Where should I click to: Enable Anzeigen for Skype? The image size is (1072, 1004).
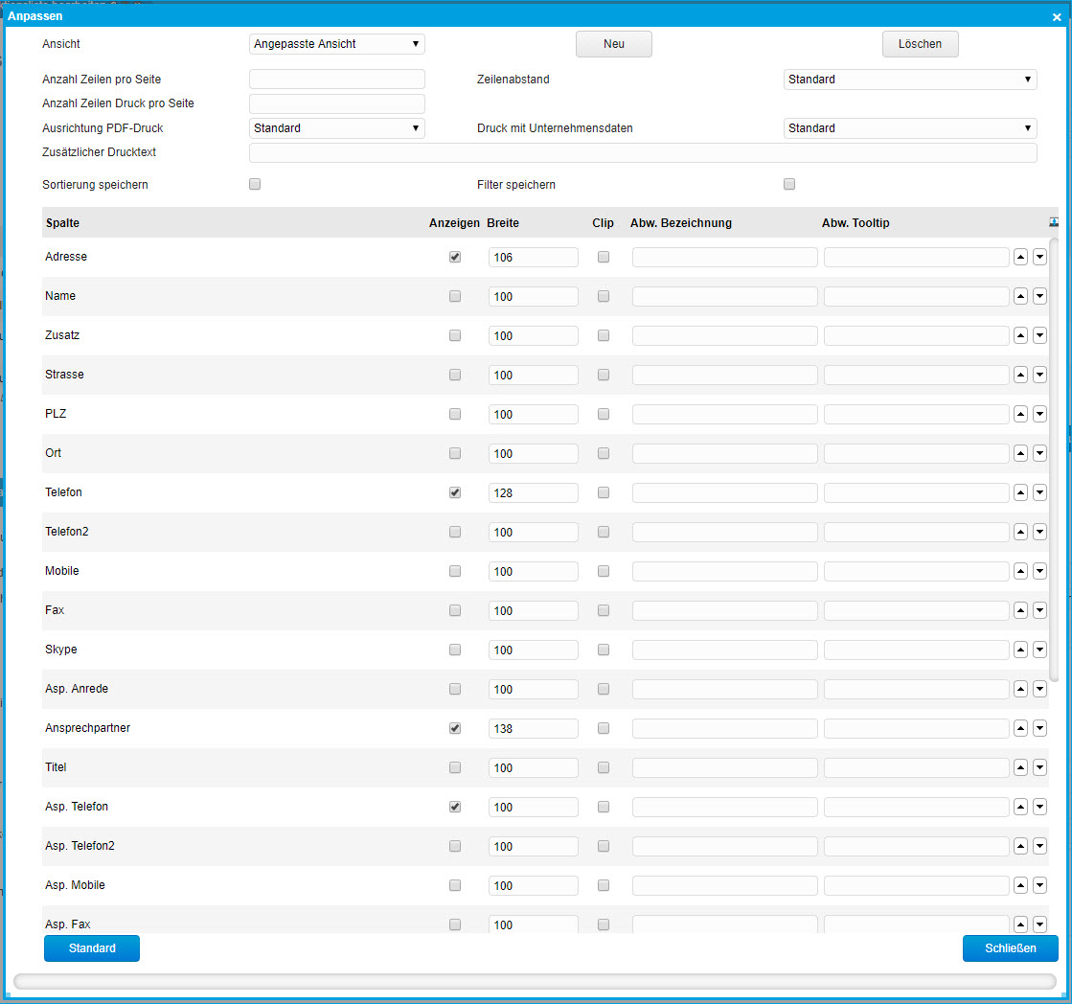pyautogui.click(x=455, y=650)
